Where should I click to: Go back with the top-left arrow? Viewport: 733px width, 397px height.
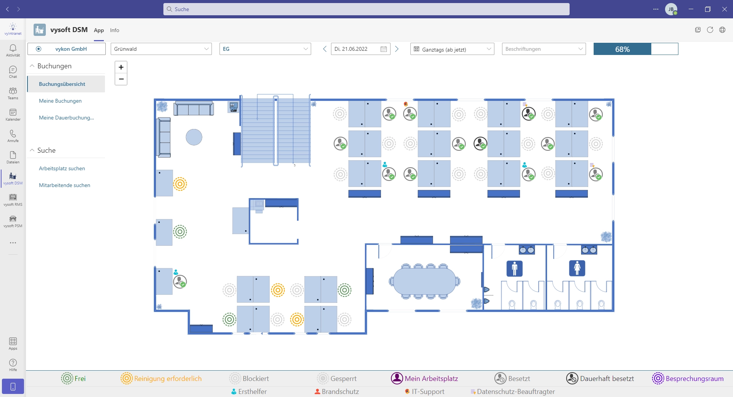coord(8,9)
